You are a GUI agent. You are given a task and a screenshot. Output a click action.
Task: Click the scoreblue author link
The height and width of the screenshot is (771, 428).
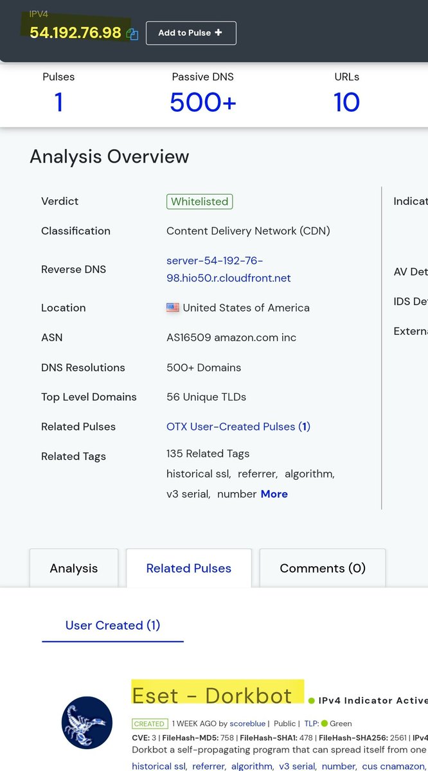click(x=247, y=723)
